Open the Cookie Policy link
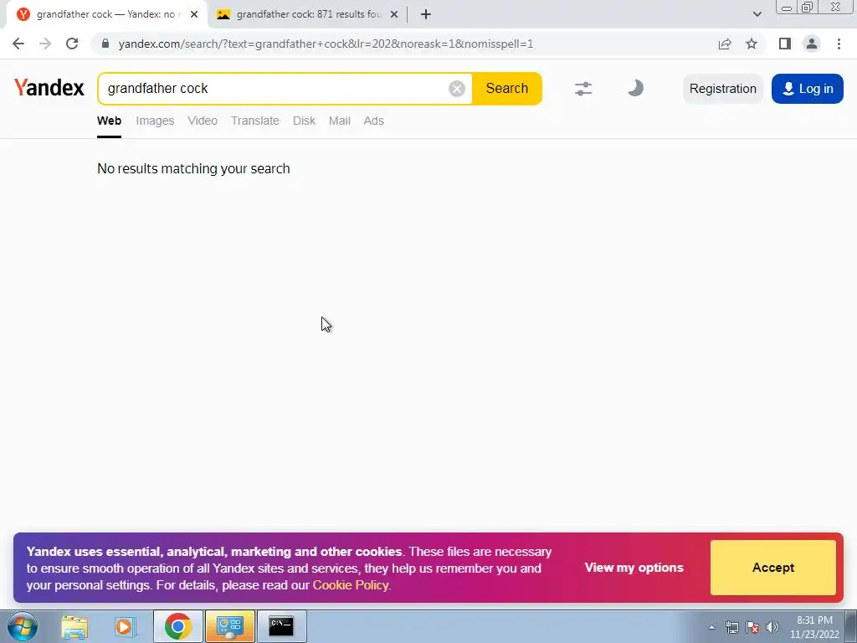The width and height of the screenshot is (857, 643). click(x=351, y=585)
